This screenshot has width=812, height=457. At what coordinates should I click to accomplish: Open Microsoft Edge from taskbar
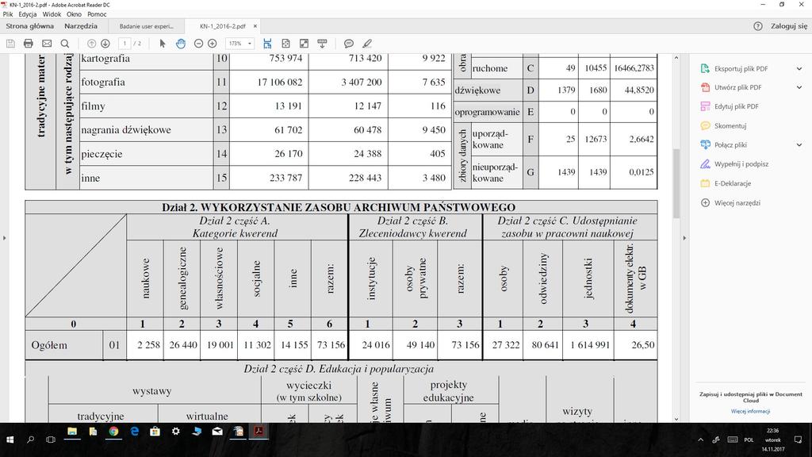[x=135, y=431]
